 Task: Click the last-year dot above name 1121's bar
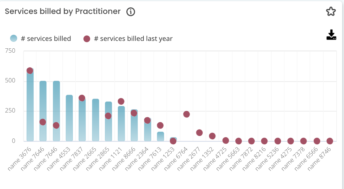point(121,101)
